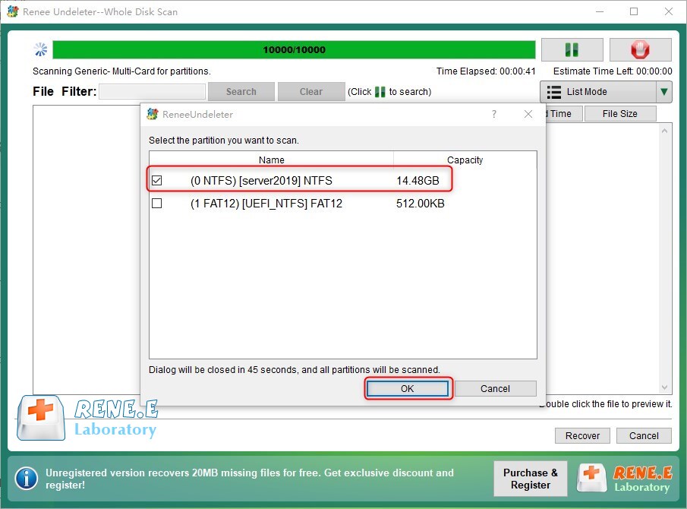Click the blue info icon in banner
The height and width of the screenshot is (509, 687).
27,478
